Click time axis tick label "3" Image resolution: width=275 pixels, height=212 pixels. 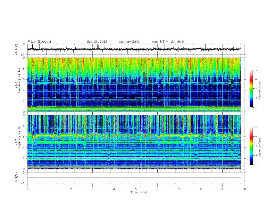coord(92,189)
